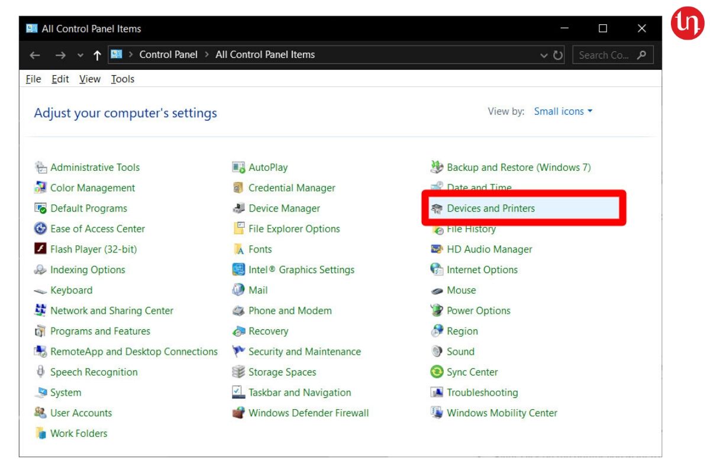This screenshot has height=473, width=710.
Task: Open Taskbar and Navigation
Action: click(300, 393)
